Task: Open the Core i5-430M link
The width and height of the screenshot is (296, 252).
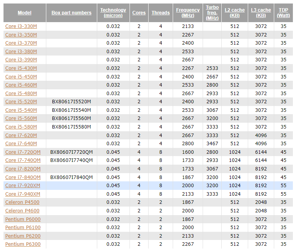Action: (21, 68)
